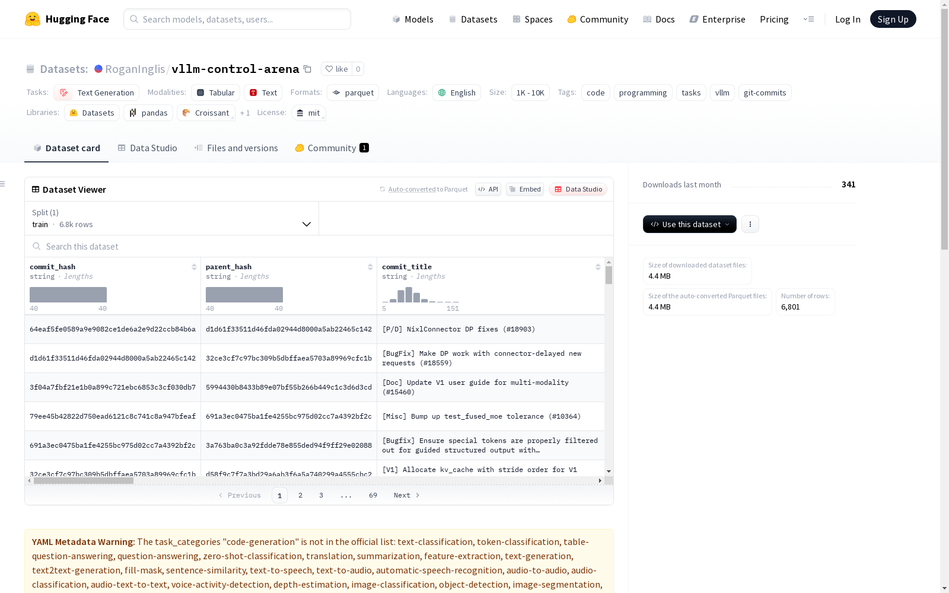Go to page 2 of the table
949x593 pixels.
click(x=300, y=495)
